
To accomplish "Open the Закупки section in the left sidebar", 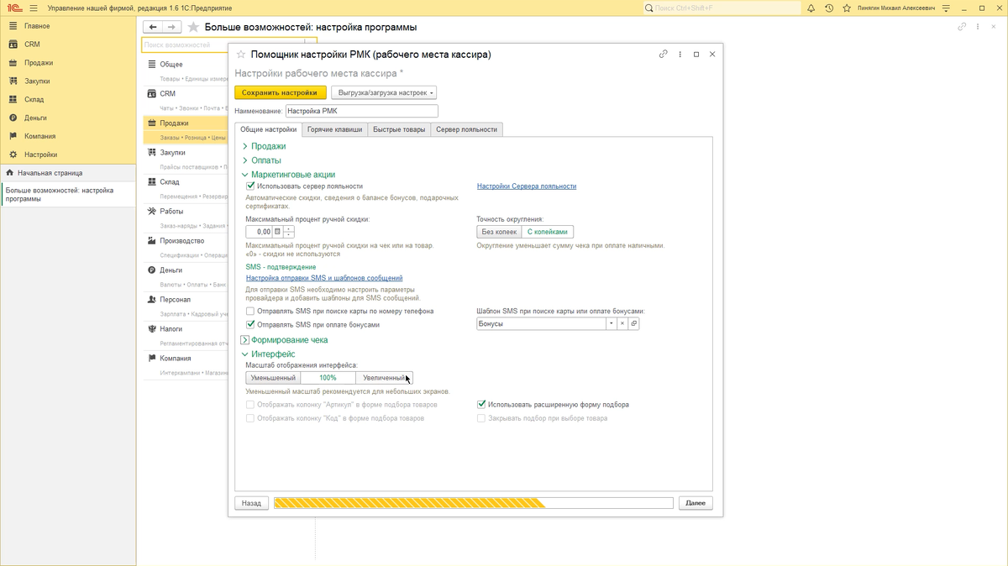I will click(37, 81).
